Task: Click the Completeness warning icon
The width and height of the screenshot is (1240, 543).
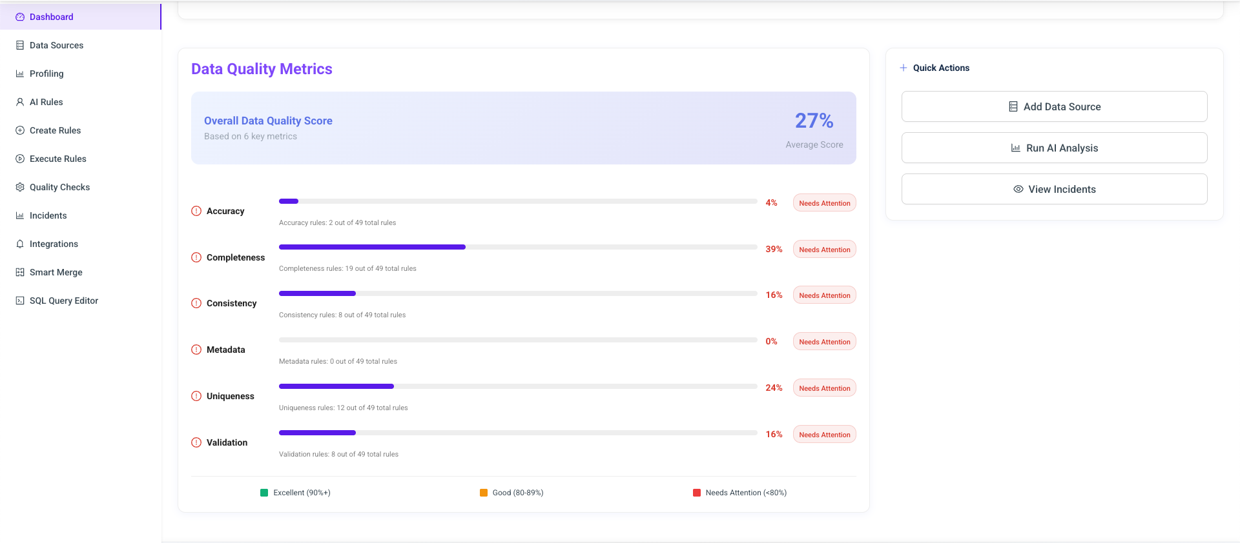Action: (x=196, y=257)
